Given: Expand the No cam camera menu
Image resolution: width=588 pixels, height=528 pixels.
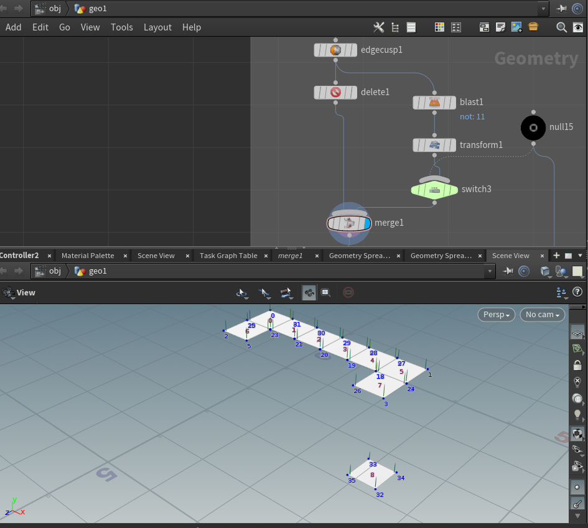Looking at the screenshot, I should tap(542, 315).
